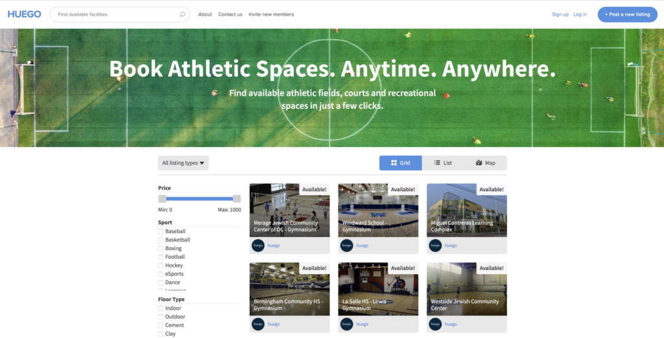664x338 pixels.
Task: Open Merage Jewish Community Center listing thumbnail
Action: coord(290,210)
